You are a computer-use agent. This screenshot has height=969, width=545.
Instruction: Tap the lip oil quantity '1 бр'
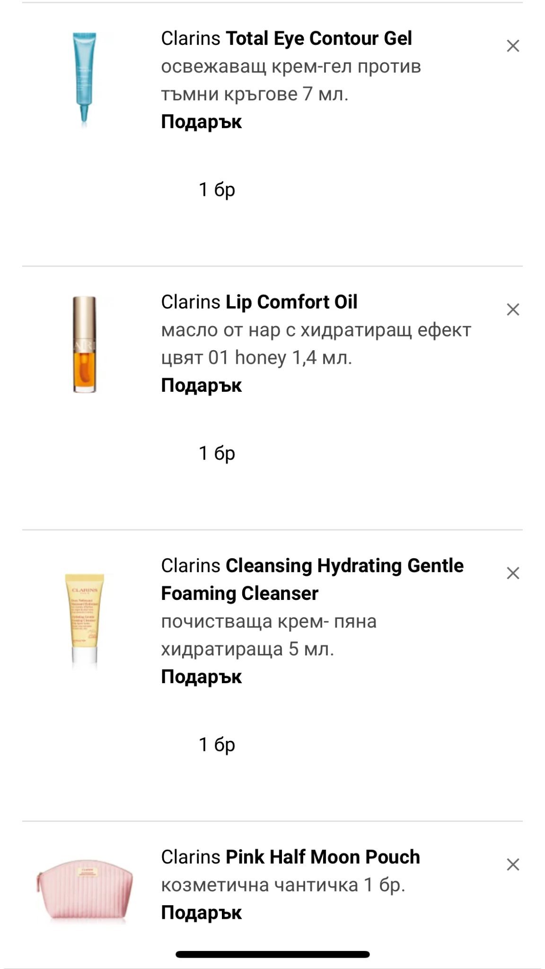217,453
